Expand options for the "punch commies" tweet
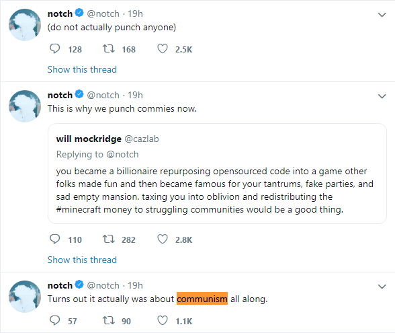The height and width of the screenshot is (333, 395). tap(382, 96)
